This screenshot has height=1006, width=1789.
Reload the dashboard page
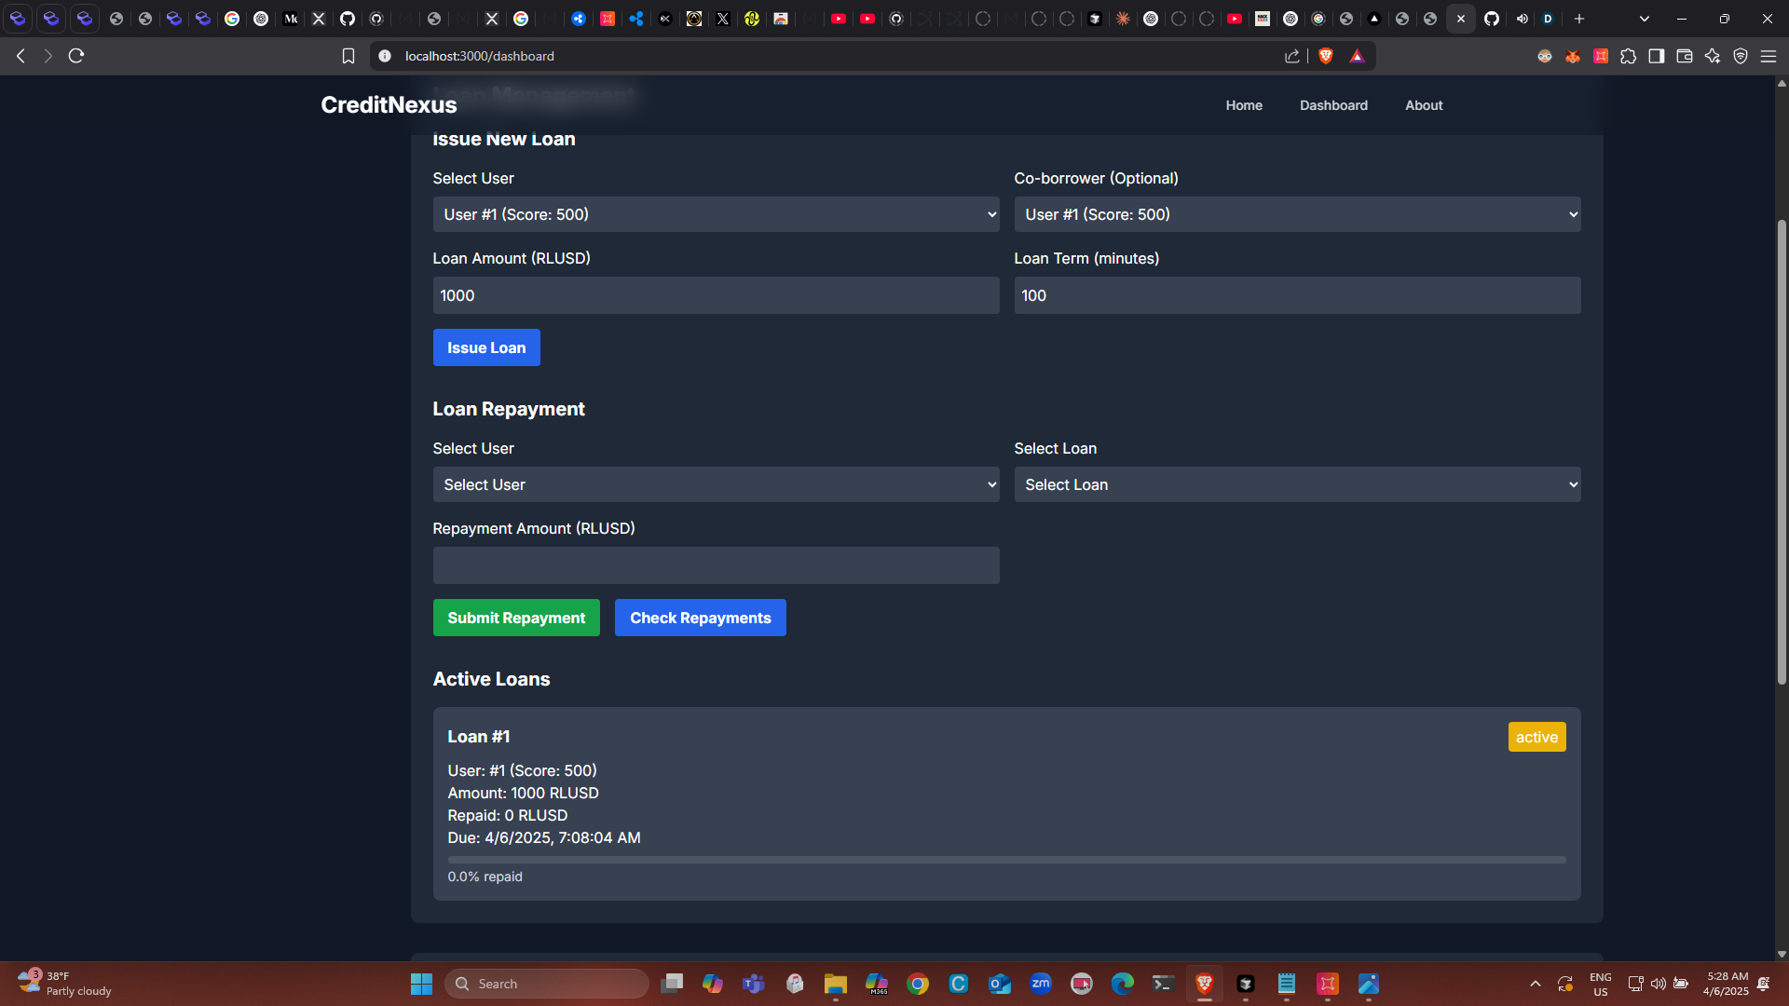click(76, 56)
